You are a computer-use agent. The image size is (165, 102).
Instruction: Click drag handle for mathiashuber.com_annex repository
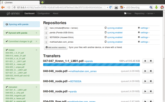pos(46,42)
